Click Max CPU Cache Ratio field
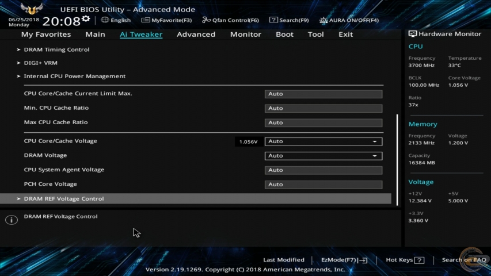This screenshot has width=491, height=276. (323, 122)
